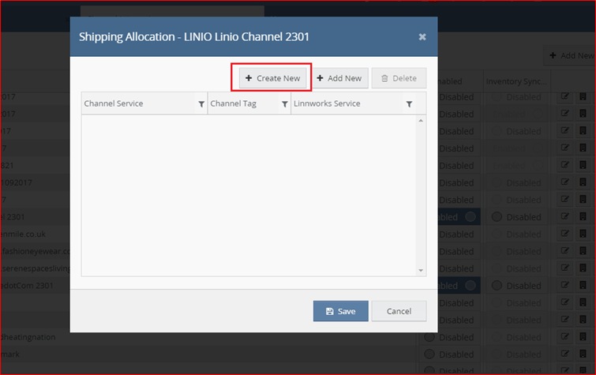Click edit icon in the mark row
Image resolution: width=596 pixels, height=375 pixels.
tap(565, 354)
